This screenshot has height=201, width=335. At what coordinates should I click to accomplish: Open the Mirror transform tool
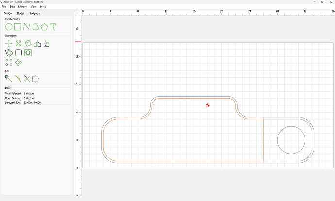37,43
